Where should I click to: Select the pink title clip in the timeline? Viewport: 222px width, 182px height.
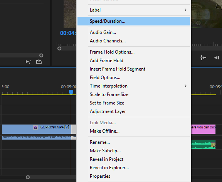point(203,129)
